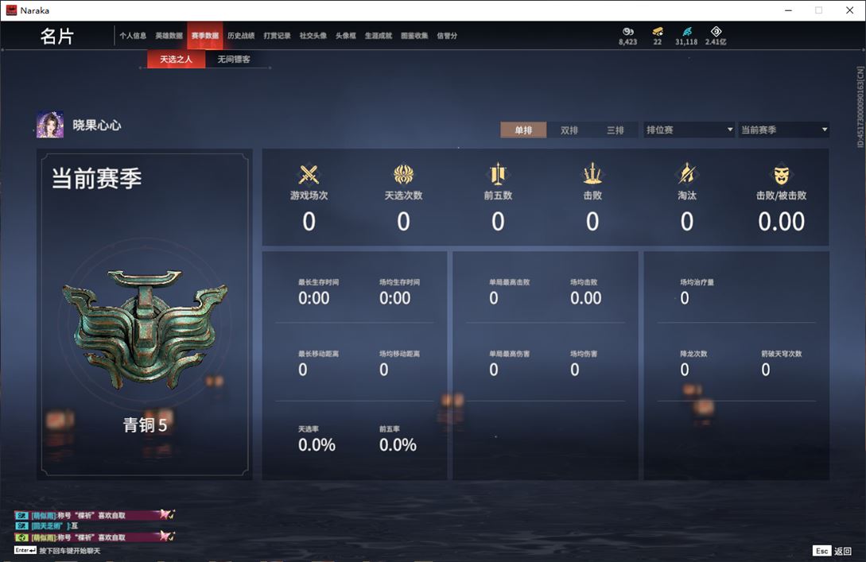The image size is (866, 562).
Task: Click the 击败/被击败 0.00 value
Action: (x=781, y=222)
